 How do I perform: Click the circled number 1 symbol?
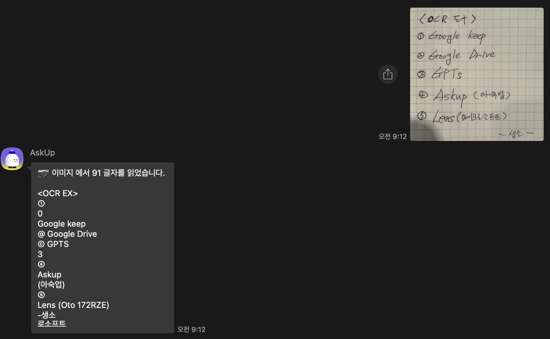pos(41,203)
